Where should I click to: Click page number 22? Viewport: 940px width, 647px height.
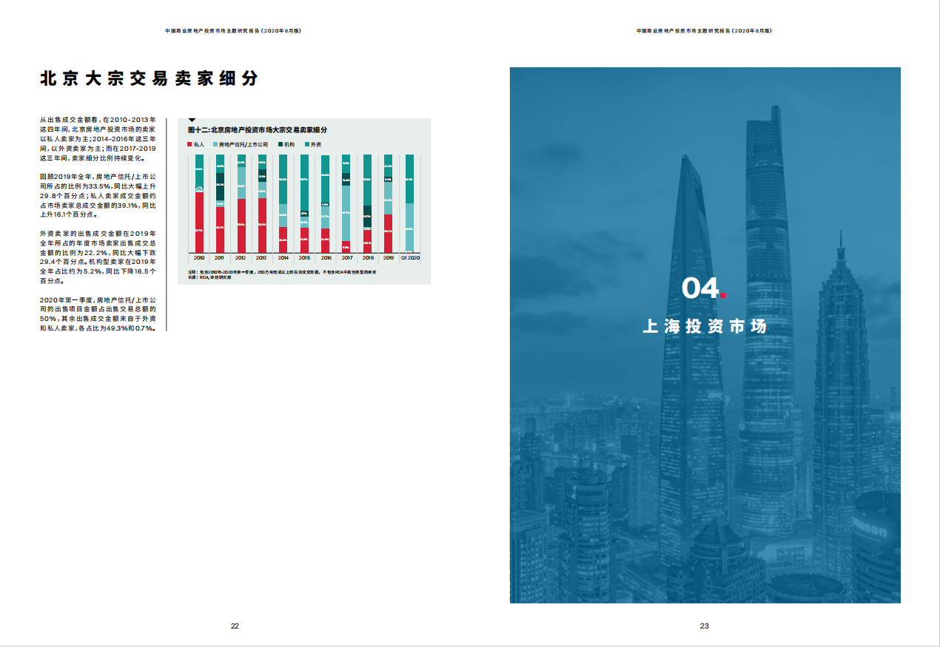coord(235,626)
